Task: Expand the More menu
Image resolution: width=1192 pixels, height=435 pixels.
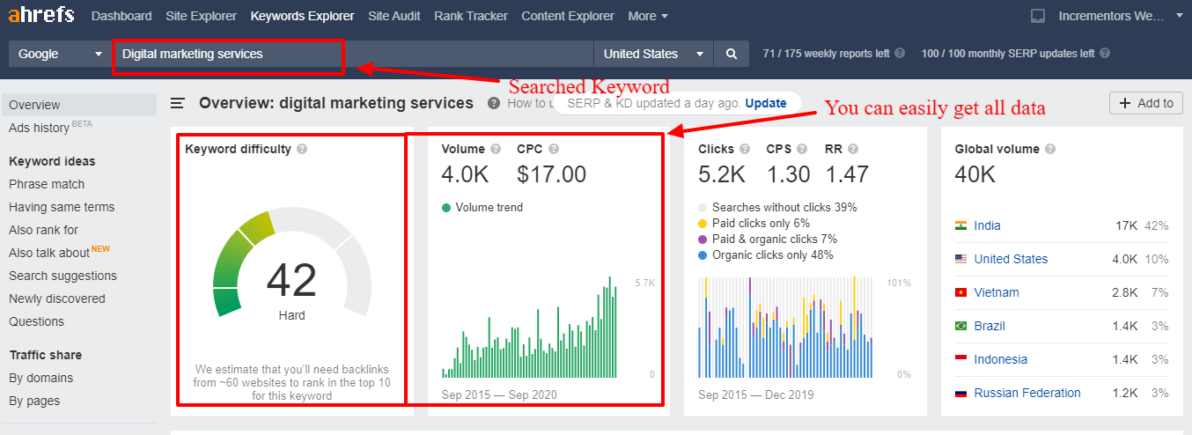Action: [x=648, y=16]
